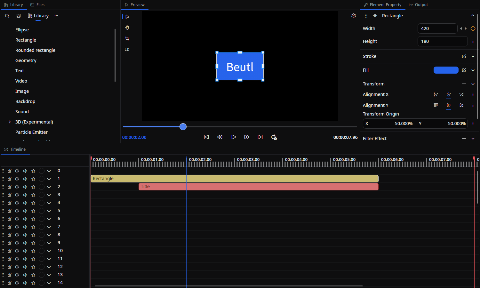Add a new Filter Effect with plus
This screenshot has width=480, height=288.
464,139
